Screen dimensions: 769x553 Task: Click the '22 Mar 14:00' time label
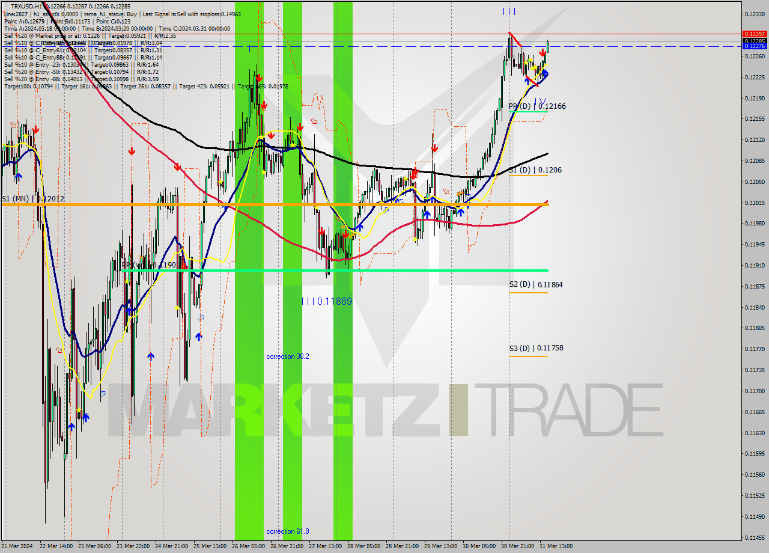(x=56, y=546)
